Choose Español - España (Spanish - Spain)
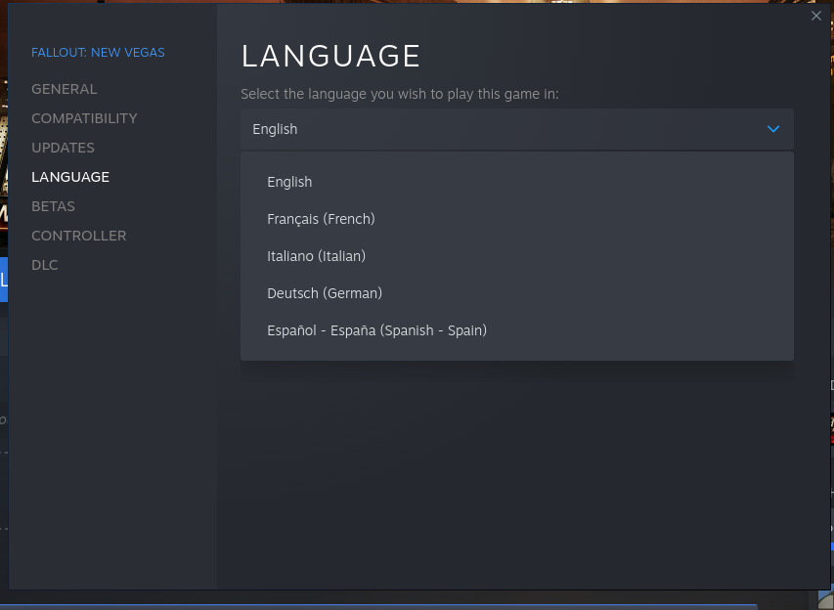The image size is (834, 610). click(x=517, y=330)
